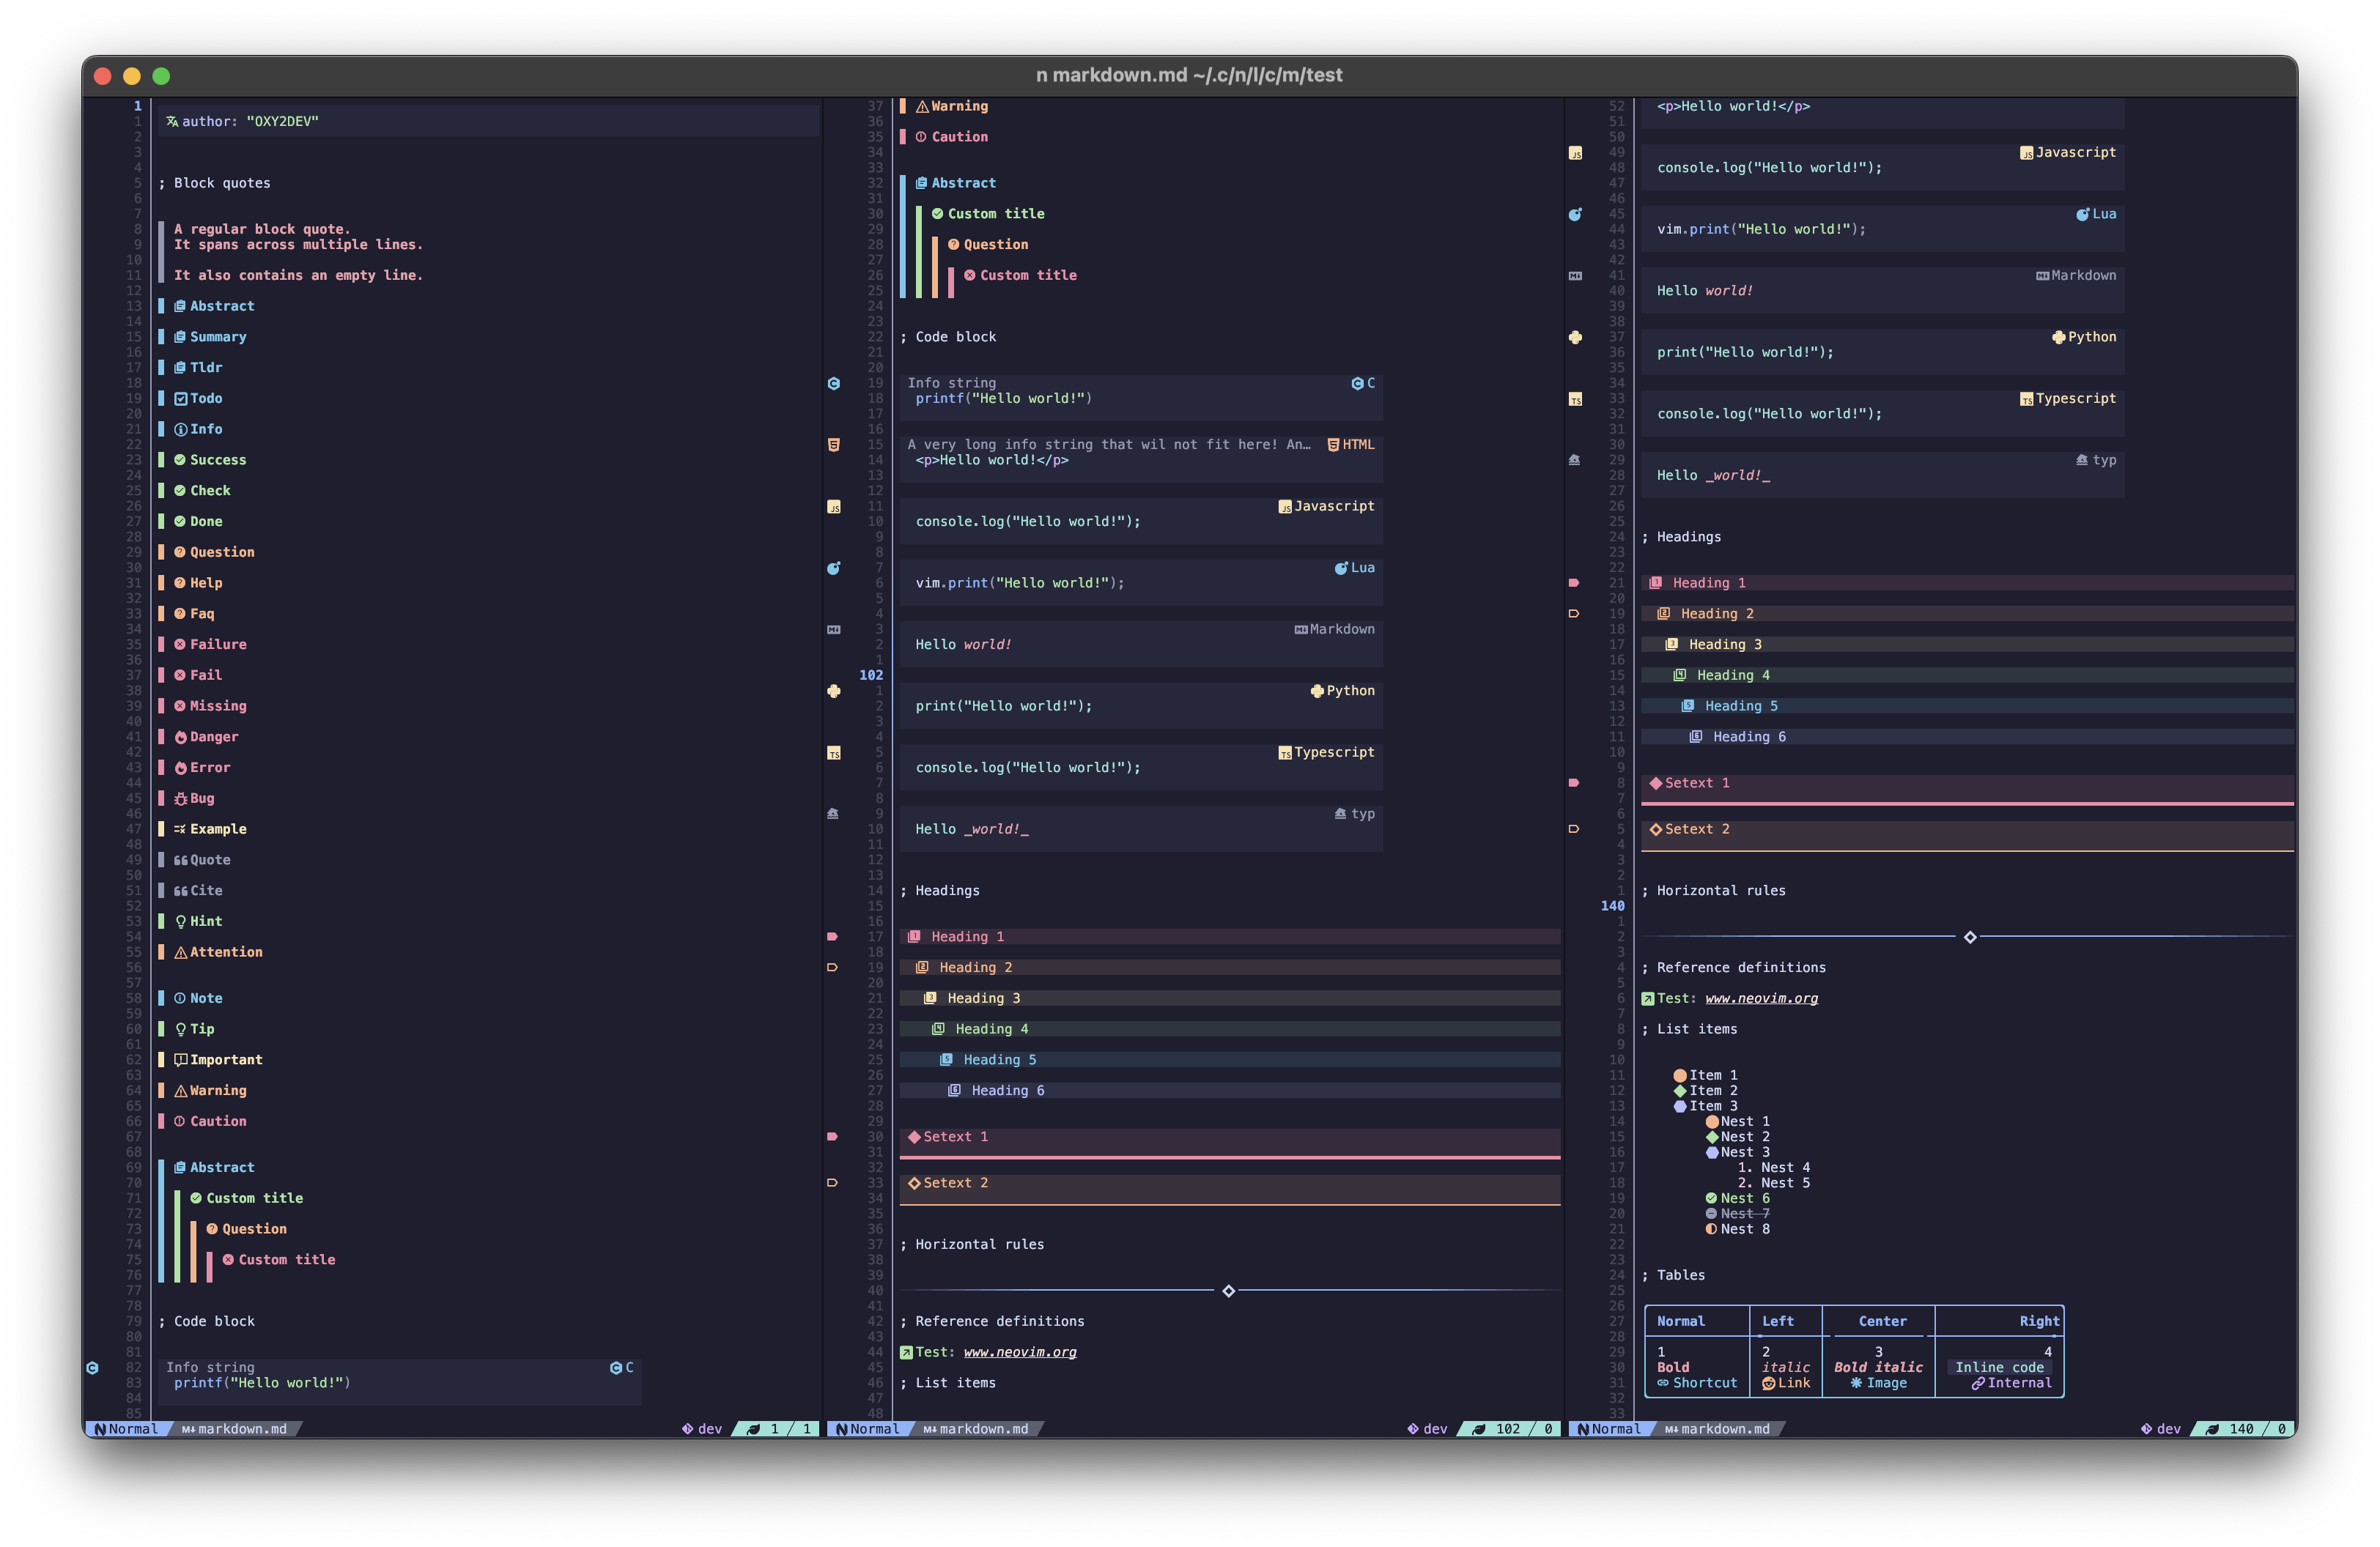Click the Center table column header
2380x1547 pixels.
[1882, 1321]
